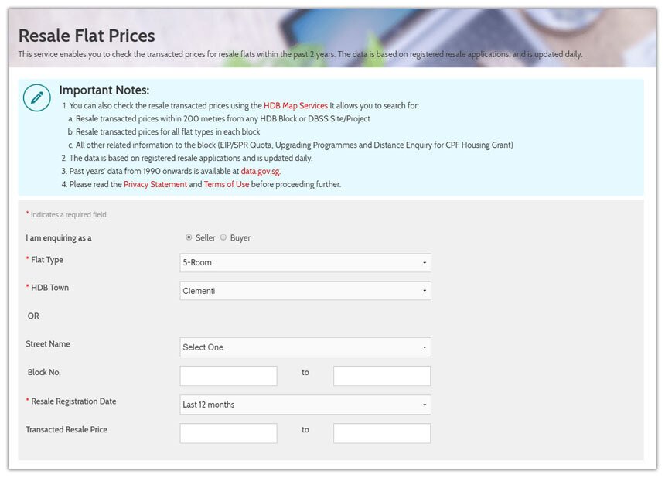Select the Seller radio button

pyautogui.click(x=189, y=237)
